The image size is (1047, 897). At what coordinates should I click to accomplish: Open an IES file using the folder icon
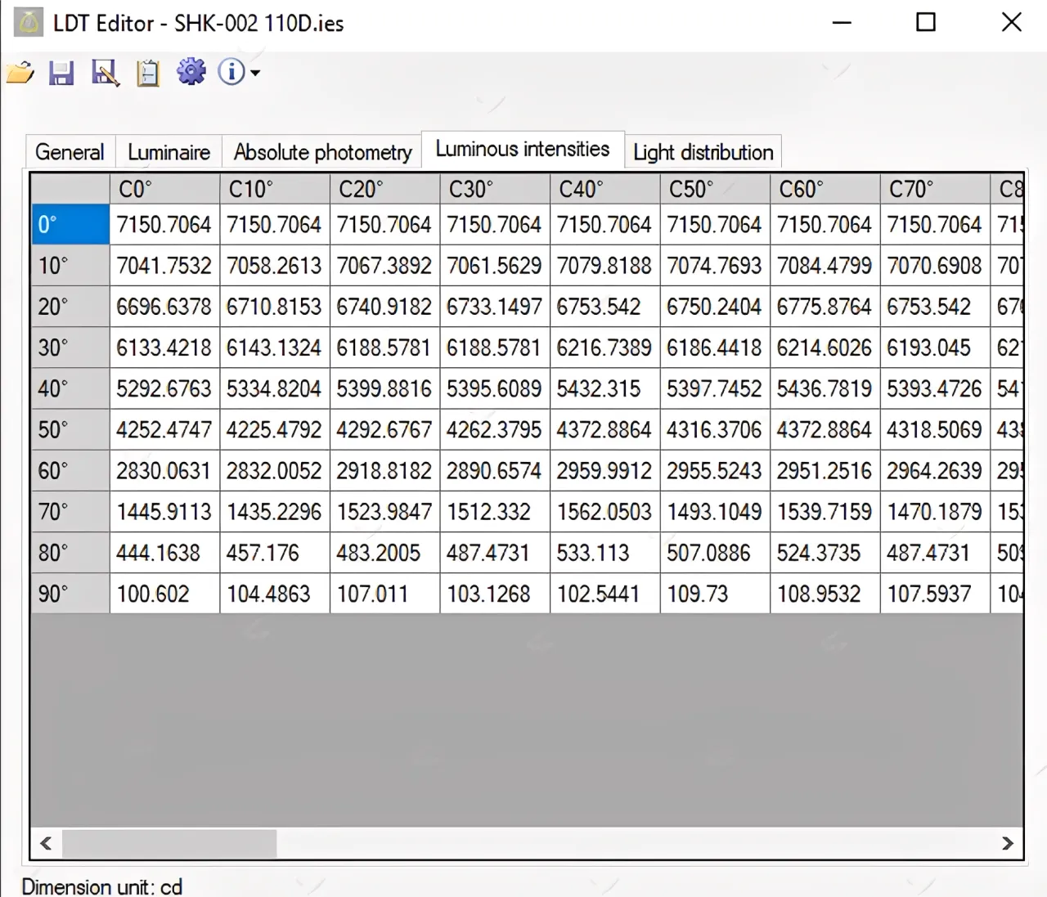click(x=20, y=72)
